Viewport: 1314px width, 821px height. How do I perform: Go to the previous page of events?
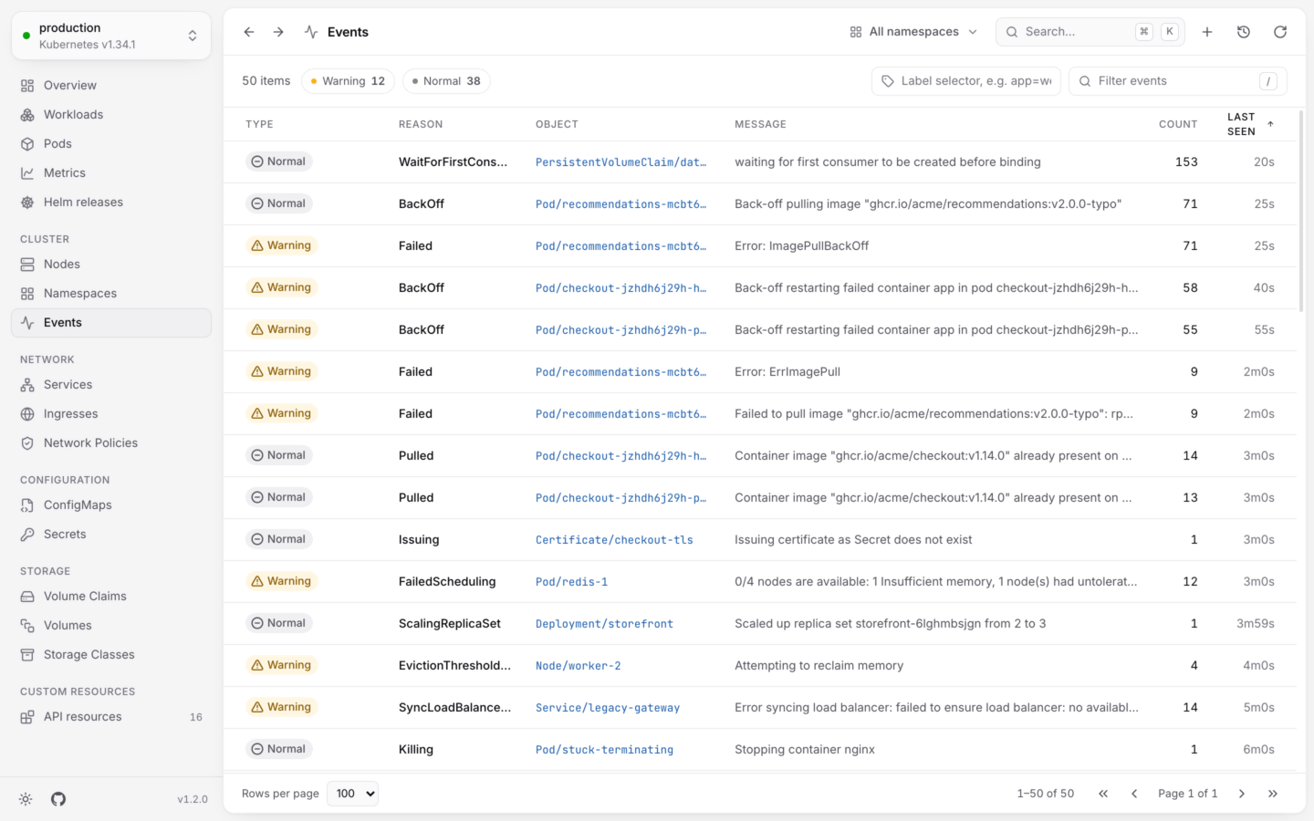(1134, 794)
